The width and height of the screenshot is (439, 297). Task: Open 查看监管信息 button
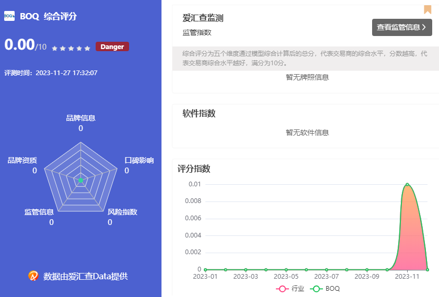pos(402,27)
